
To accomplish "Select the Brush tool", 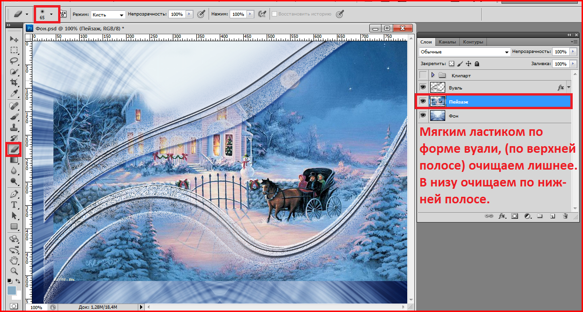I will (x=14, y=116).
